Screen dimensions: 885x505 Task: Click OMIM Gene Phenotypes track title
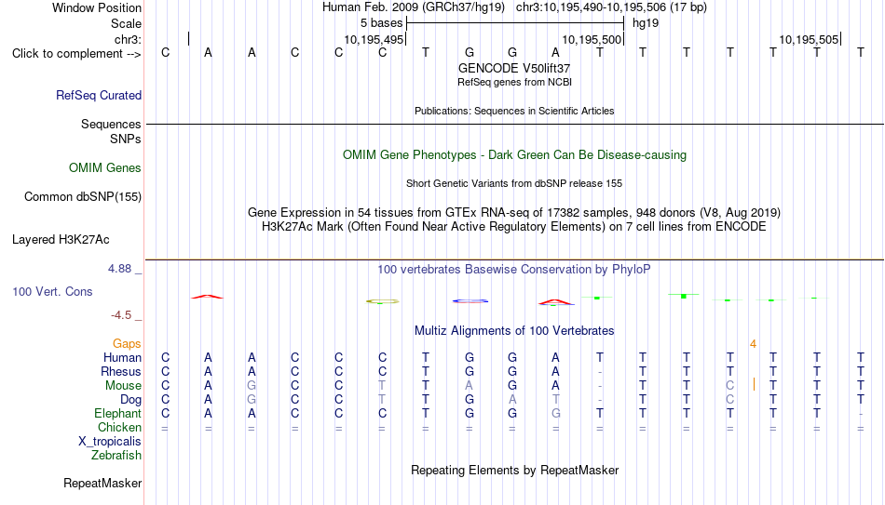[x=514, y=155]
